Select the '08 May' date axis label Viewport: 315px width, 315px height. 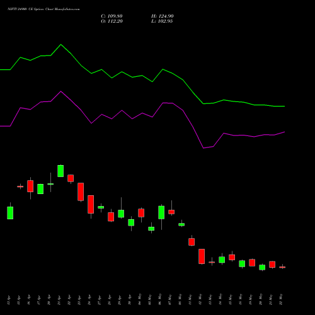[x=180, y=299]
